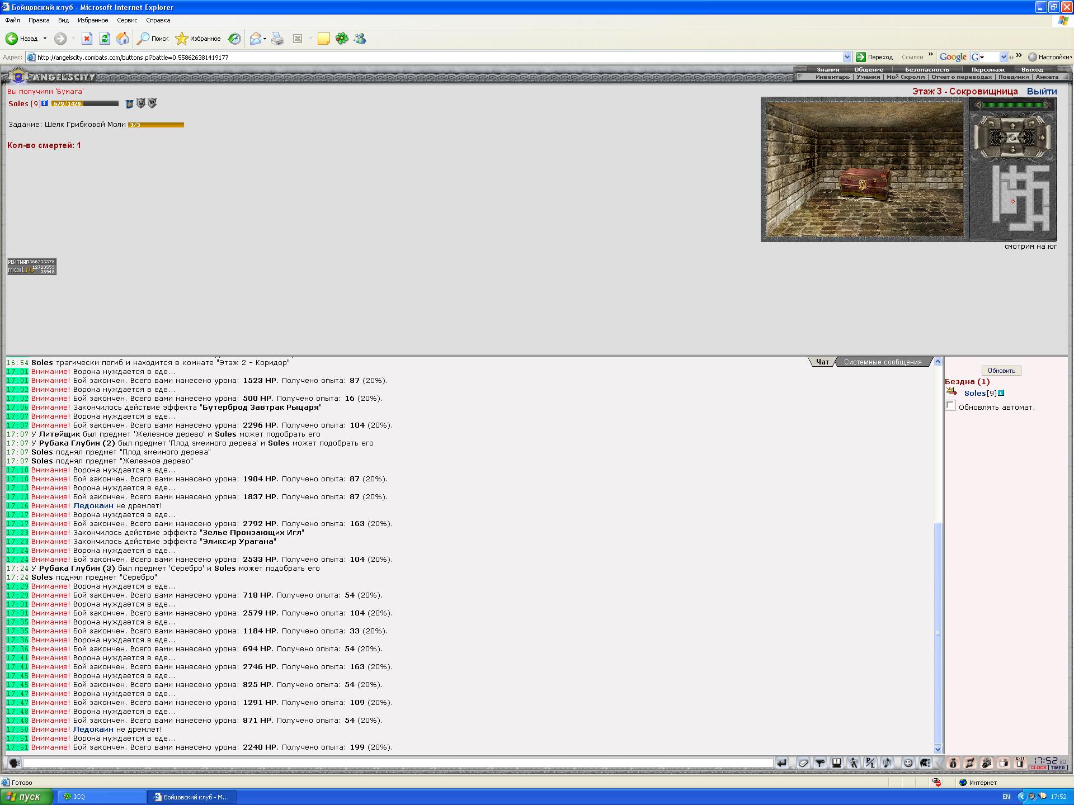Switch to CLOCK mode

click(x=1038, y=768)
